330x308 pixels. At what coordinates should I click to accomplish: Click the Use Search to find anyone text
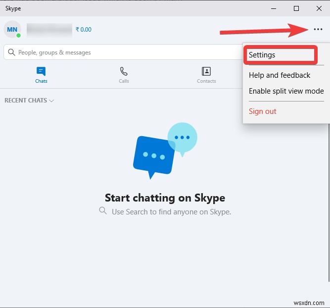[x=171, y=212]
